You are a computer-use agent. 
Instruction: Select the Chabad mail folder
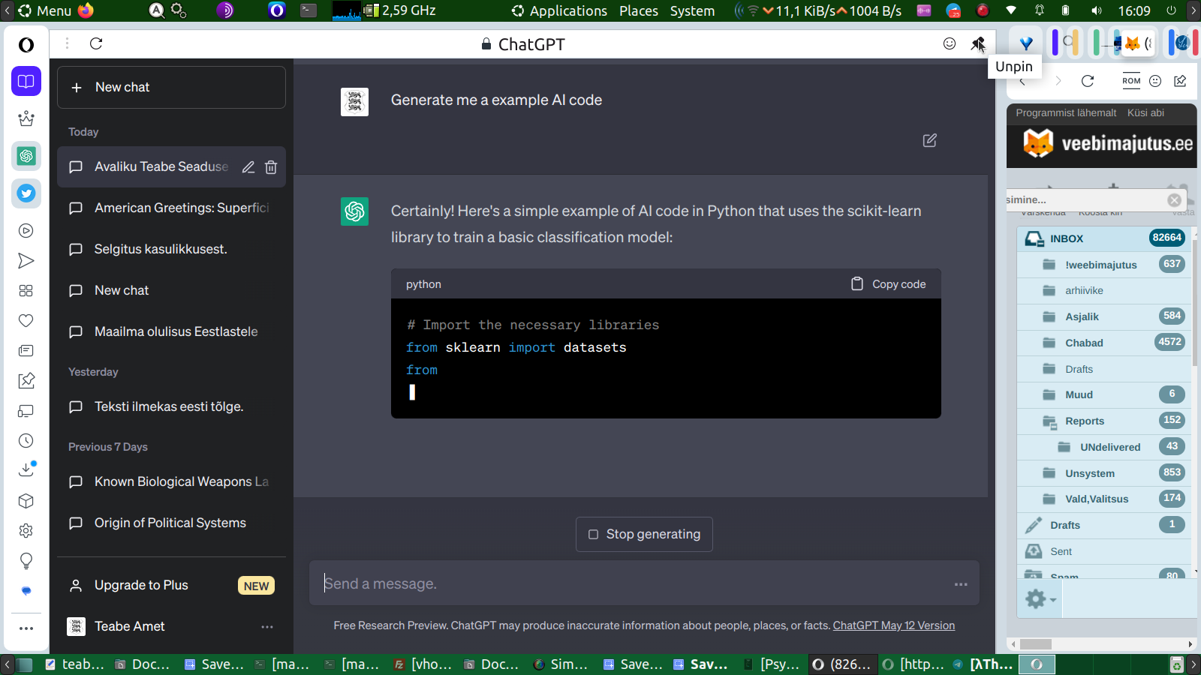1104,343
